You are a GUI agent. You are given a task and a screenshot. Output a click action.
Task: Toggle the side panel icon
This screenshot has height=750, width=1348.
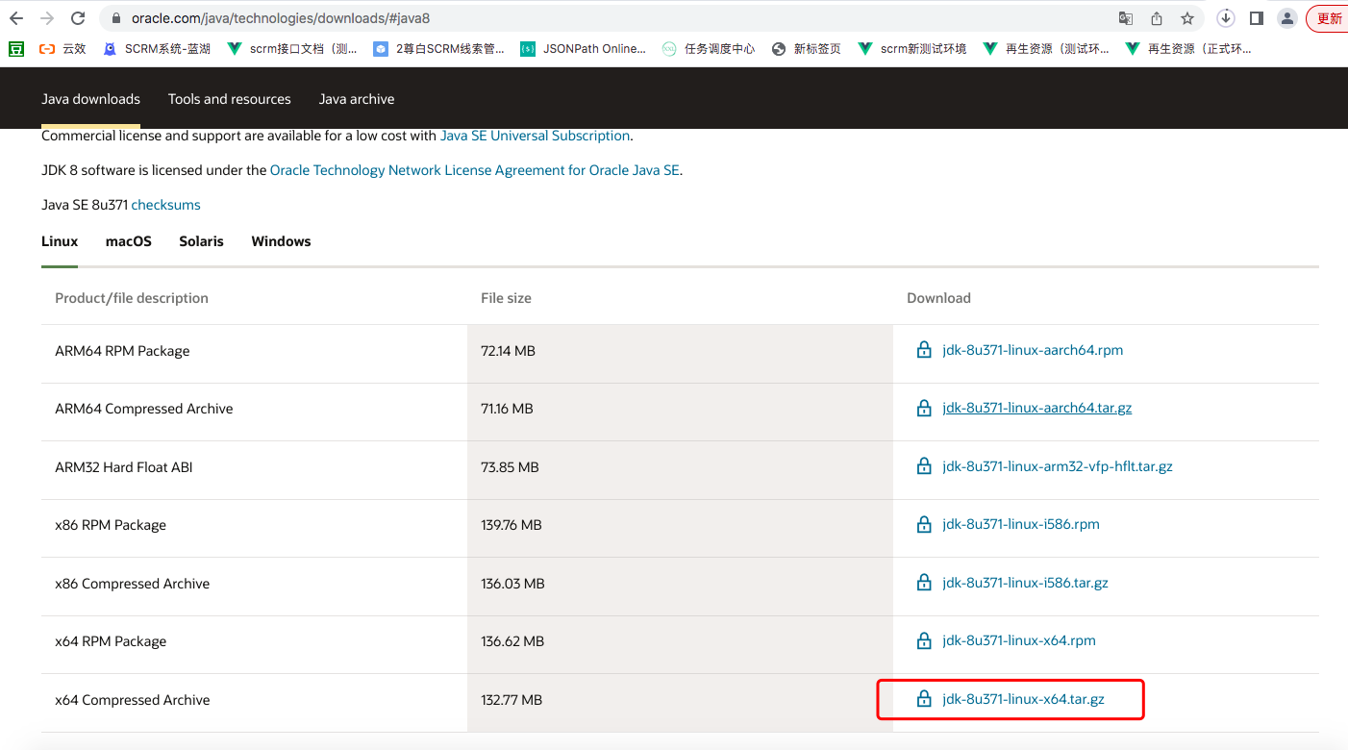pos(1256,18)
